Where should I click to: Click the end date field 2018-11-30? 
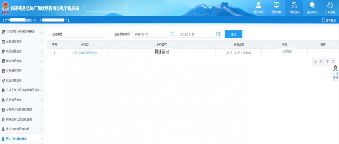coord(199,34)
